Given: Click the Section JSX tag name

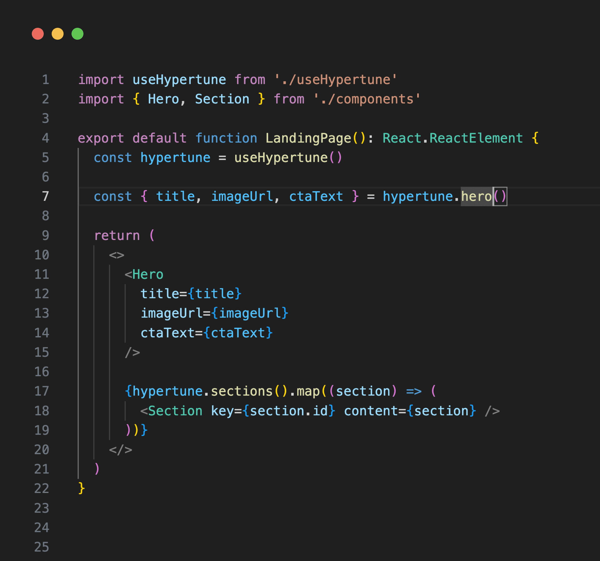Looking at the screenshot, I should (175, 411).
